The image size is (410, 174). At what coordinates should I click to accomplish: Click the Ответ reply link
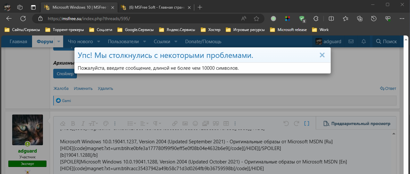click(388, 88)
